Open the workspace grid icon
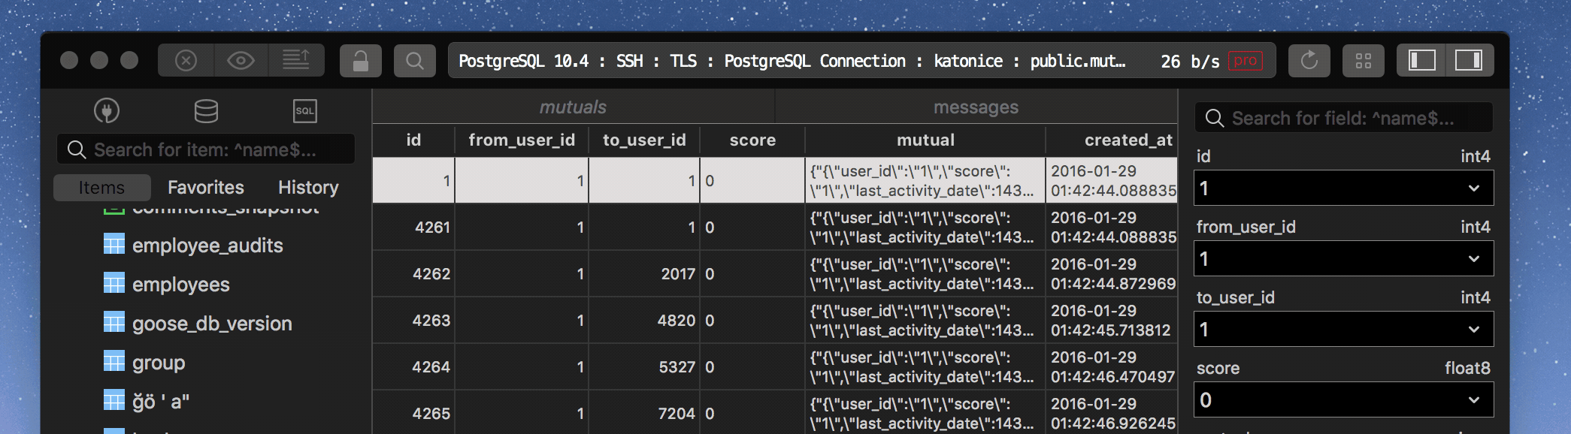The width and height of the screenshot is (1571, 434). (1364, 60)
